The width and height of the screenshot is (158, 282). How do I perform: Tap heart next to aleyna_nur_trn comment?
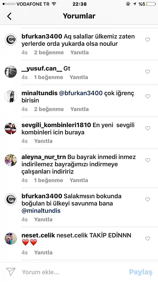tap(147, 160)
